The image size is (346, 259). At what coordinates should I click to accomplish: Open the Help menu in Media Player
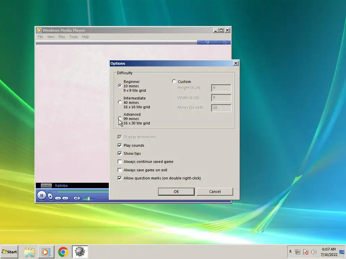pyautogui.click(x=85, y=37)
